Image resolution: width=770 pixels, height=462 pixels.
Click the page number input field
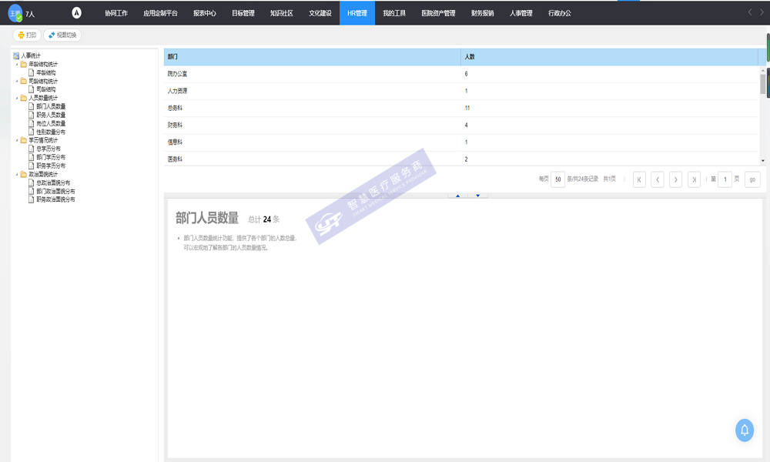pyautogui.click(x=725, y=179)
